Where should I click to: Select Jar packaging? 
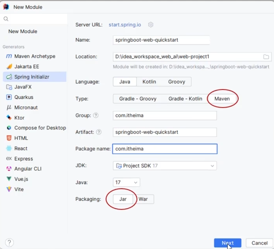tap(123, 199)
